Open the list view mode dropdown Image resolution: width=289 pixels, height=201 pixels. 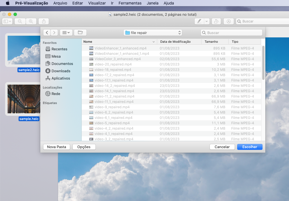coord(66,33)
